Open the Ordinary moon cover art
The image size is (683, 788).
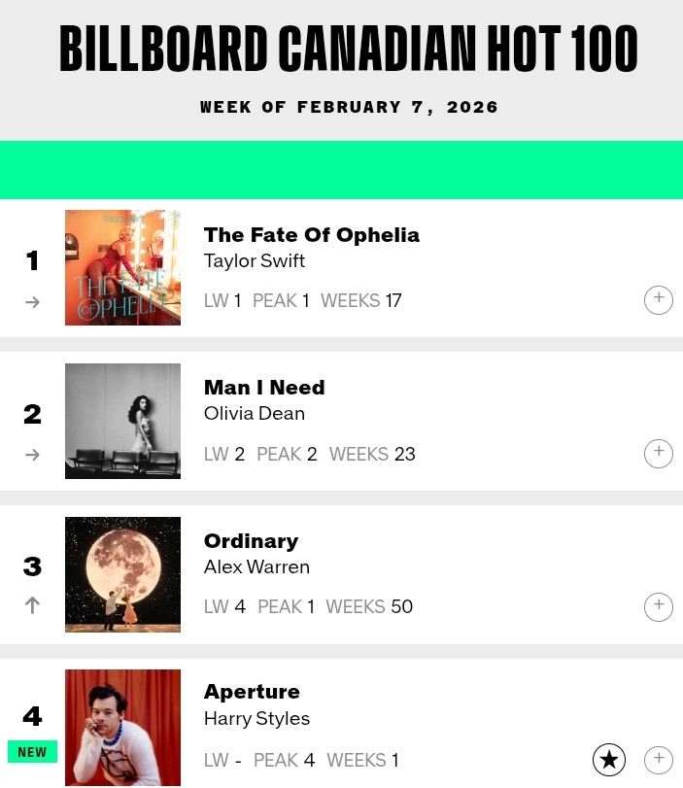(122, 574)
